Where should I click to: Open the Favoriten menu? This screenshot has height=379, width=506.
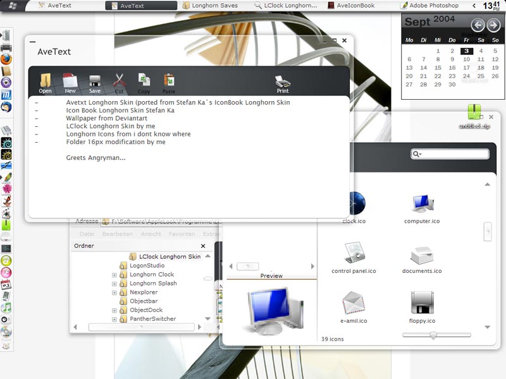(x=182, y=234)
